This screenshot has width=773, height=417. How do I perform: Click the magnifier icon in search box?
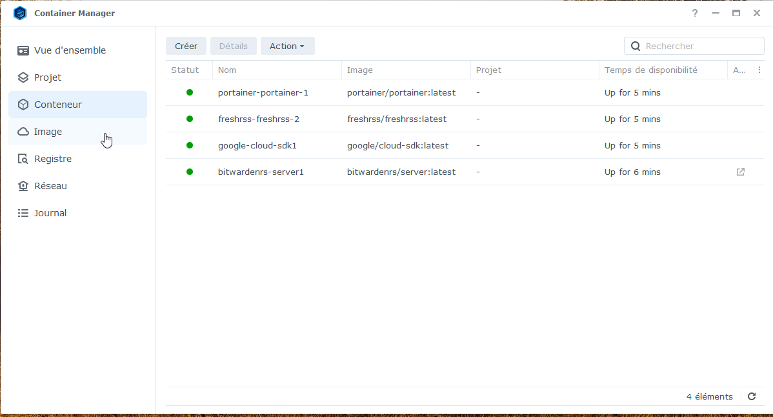click(x=636, y=46)
